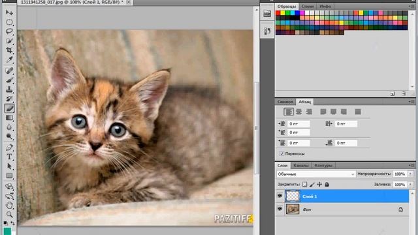Screen dimensions: 418x235
Task: Click the left indent 0 пт field
Action: [x=299, y=123]
